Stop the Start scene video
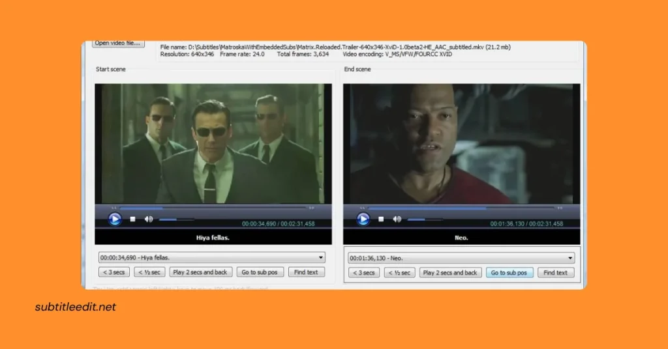Screen dimensions: 668x349 132,219
